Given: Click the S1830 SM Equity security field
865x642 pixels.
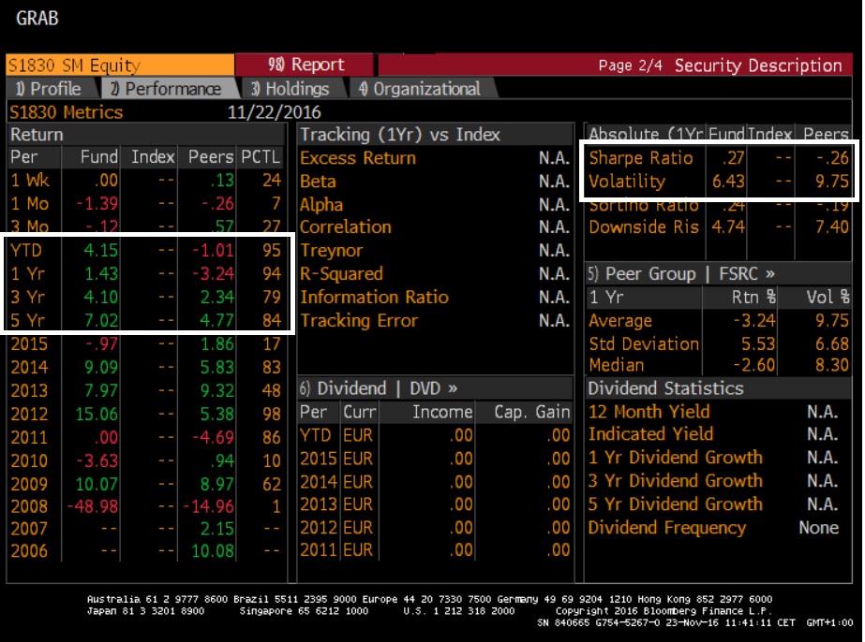Looking at the screenshot, I should coord(120,65).
